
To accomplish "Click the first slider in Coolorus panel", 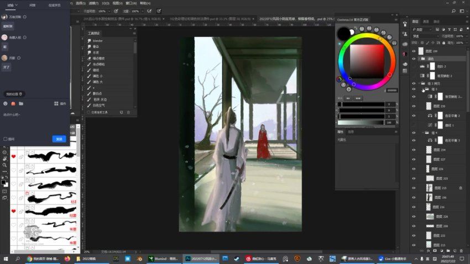I will coord(361,104).
